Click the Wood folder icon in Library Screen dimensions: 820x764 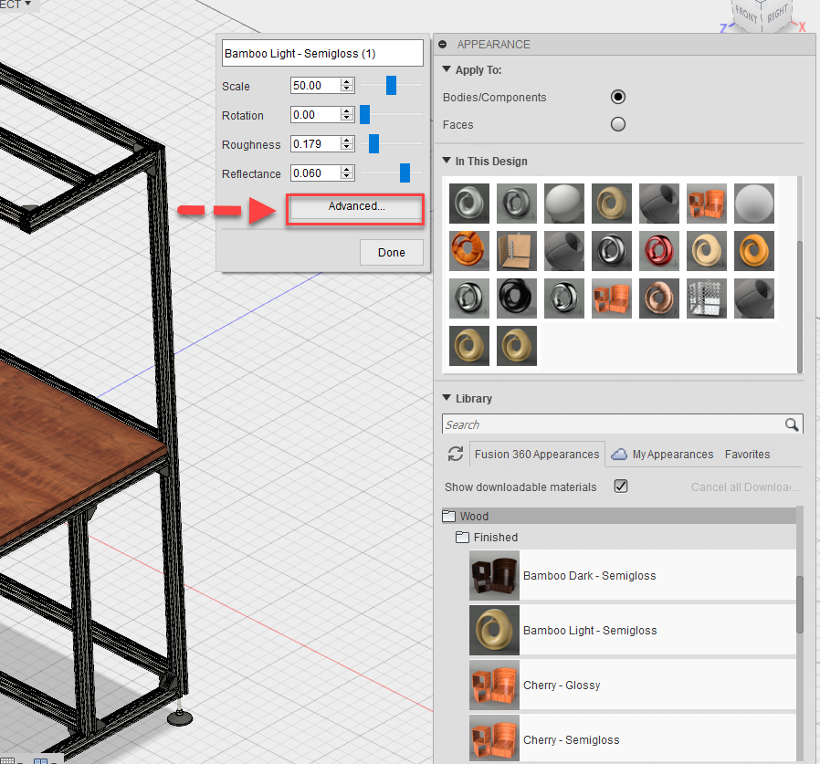coord(448,516)
